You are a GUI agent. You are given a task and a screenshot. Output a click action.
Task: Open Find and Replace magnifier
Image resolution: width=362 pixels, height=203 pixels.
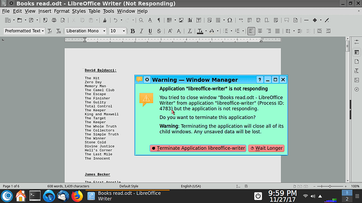click(x=141, y=20)
